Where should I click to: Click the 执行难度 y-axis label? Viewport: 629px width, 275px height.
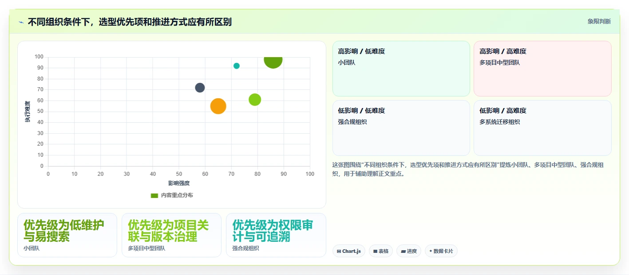(x=28, y=112)
